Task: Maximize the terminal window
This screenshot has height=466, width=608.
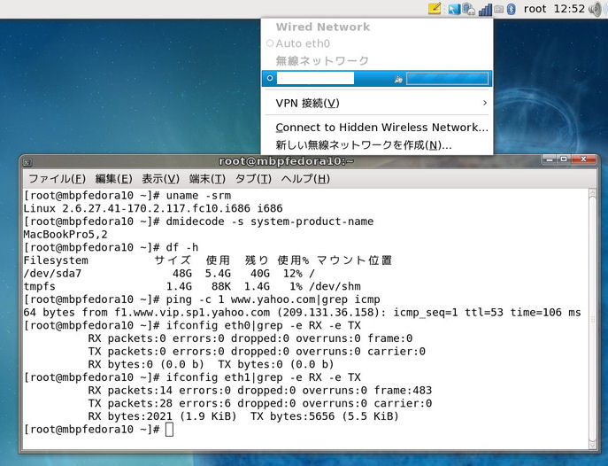Action: coord(564,159)
